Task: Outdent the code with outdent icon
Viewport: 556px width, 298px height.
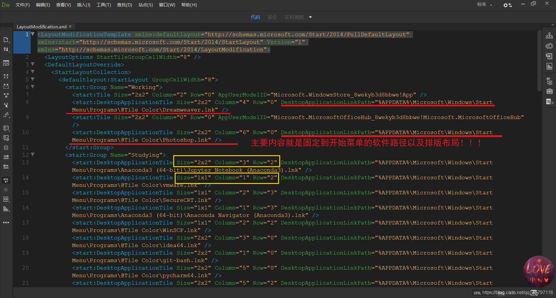Action: (6, 167)
